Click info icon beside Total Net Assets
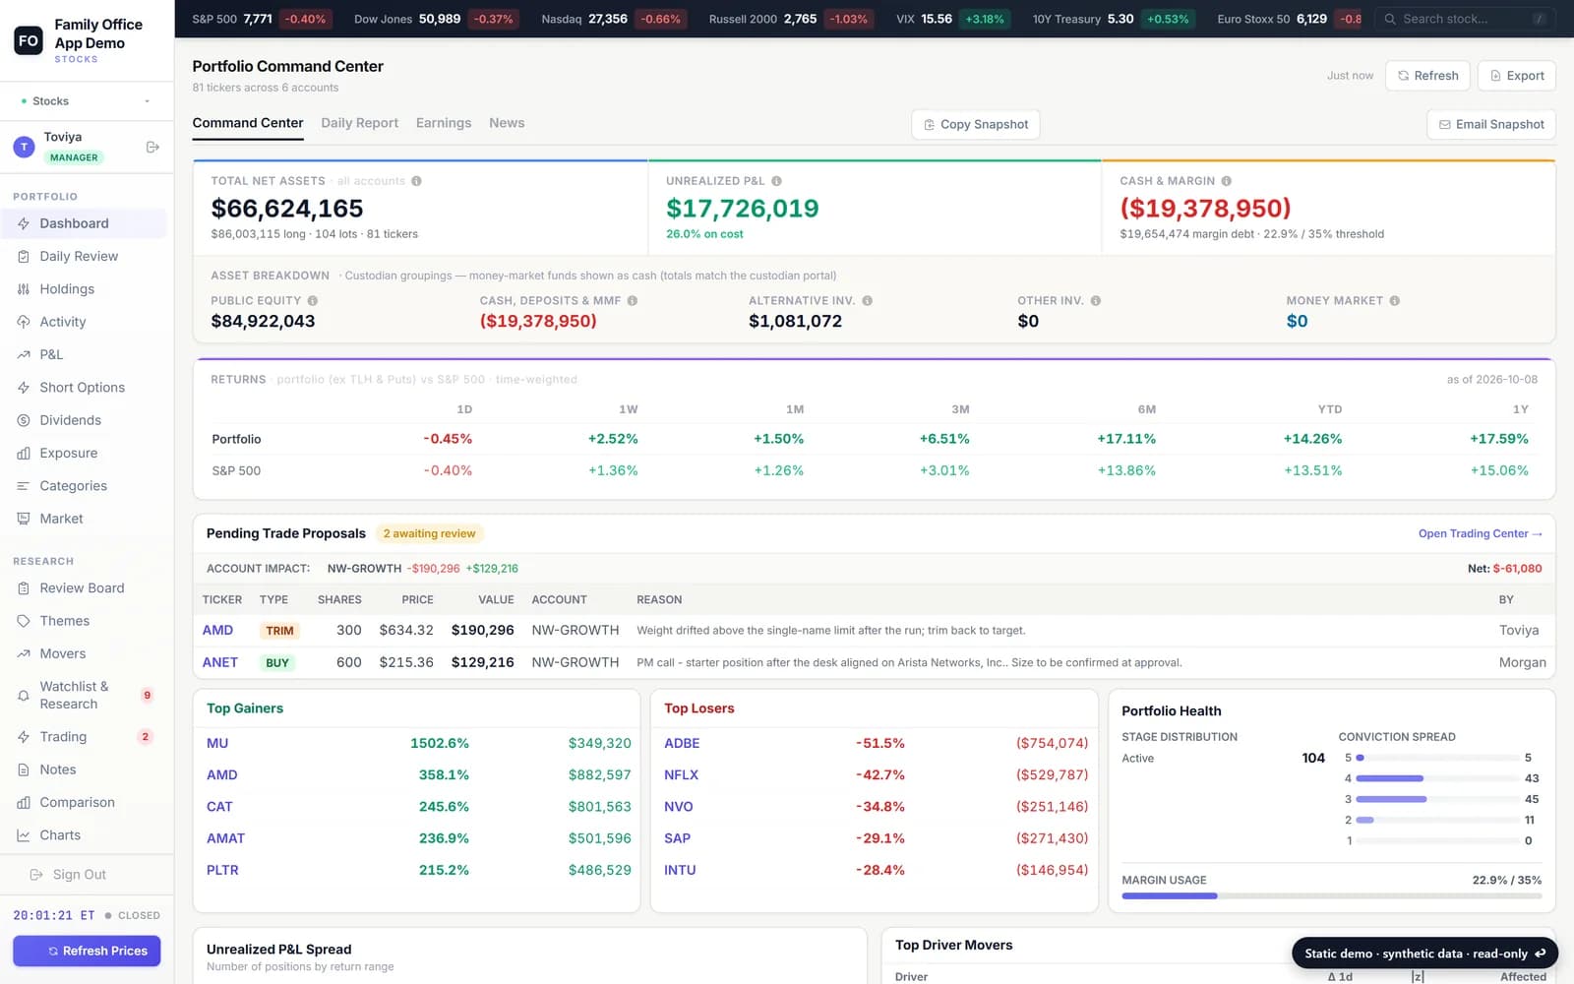 click(417, 181)
